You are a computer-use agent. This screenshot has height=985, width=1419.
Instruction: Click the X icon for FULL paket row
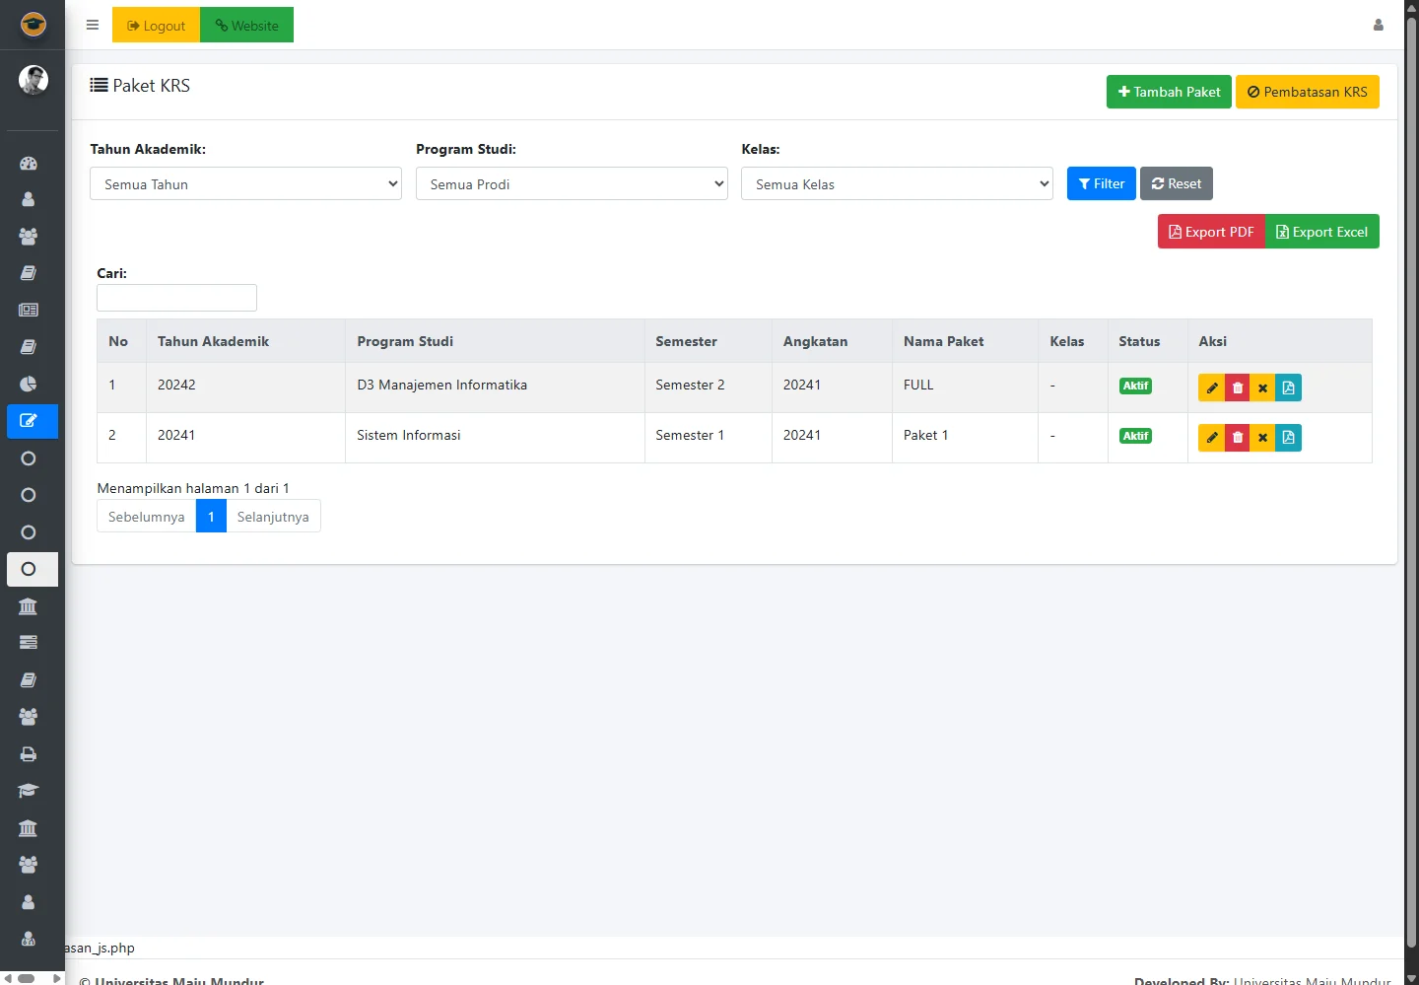click(x=1262, y=387)
